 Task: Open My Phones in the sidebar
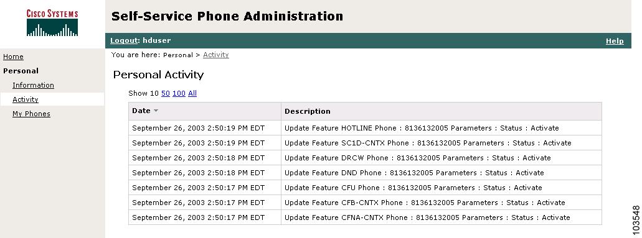31,114
